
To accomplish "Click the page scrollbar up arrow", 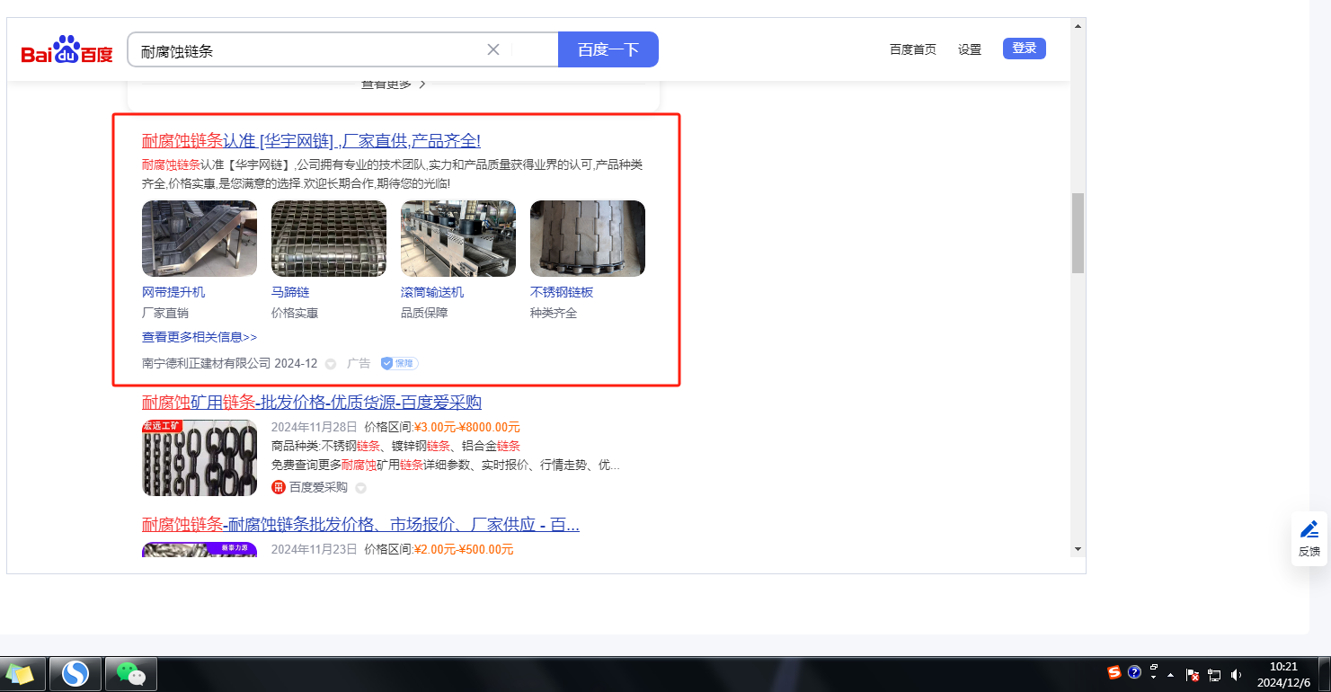I will point(1078,26).
